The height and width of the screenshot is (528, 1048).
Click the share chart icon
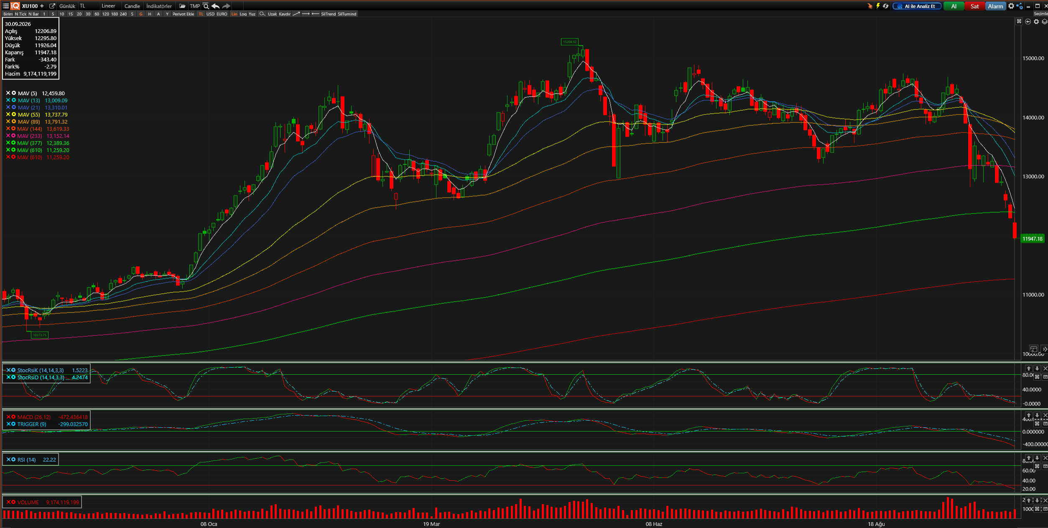coord(1020,6)
